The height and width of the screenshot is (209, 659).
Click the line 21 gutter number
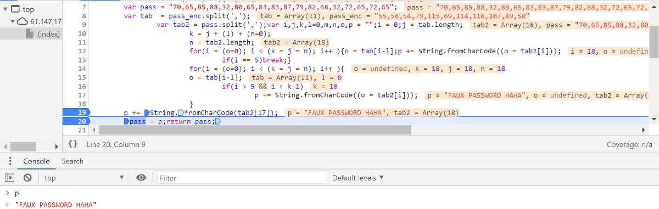point(82,130)
